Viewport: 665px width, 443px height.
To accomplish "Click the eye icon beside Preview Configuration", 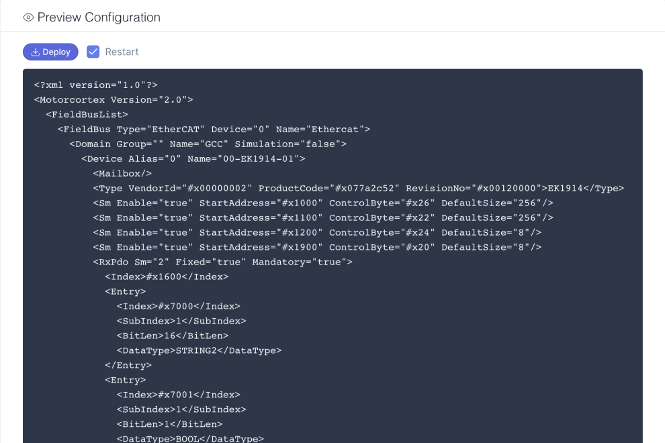I will coord(28,17).
